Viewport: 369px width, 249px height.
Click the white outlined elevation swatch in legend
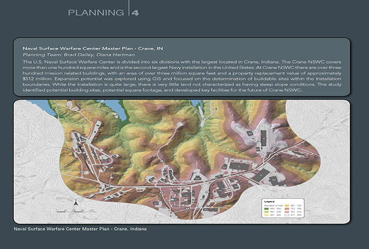tap(287, 215)
